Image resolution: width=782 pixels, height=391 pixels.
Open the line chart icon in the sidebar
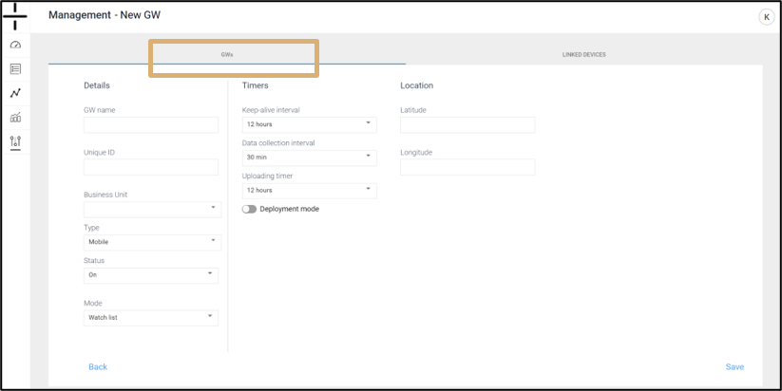tap(15, 93)
